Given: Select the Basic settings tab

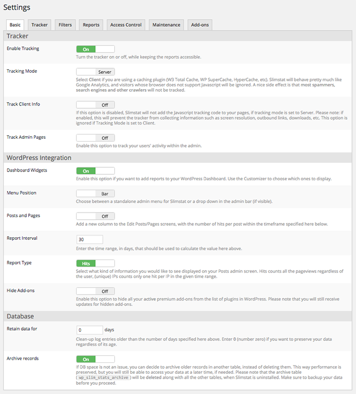Looking at the screenshot, I should pos(15,25).
